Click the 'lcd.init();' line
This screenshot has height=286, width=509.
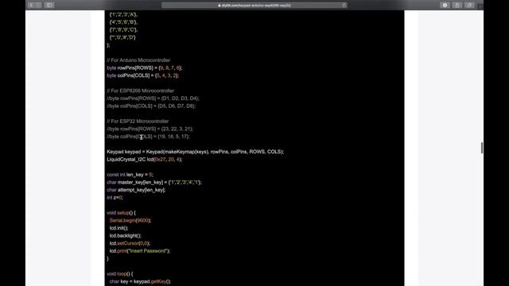click(119, 228)
